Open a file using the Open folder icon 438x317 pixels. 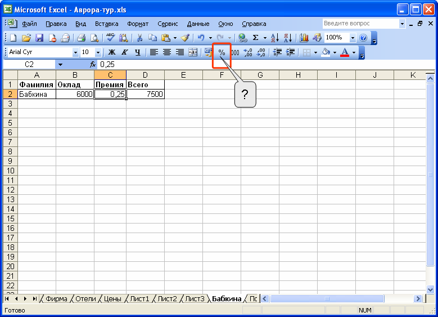tap(26, 38)
